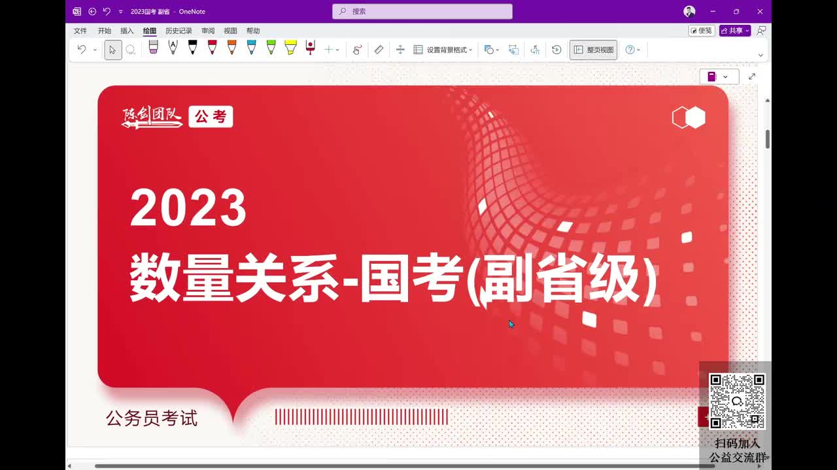
Task: Minimize the OneNote window
Action: pos(713,11)
